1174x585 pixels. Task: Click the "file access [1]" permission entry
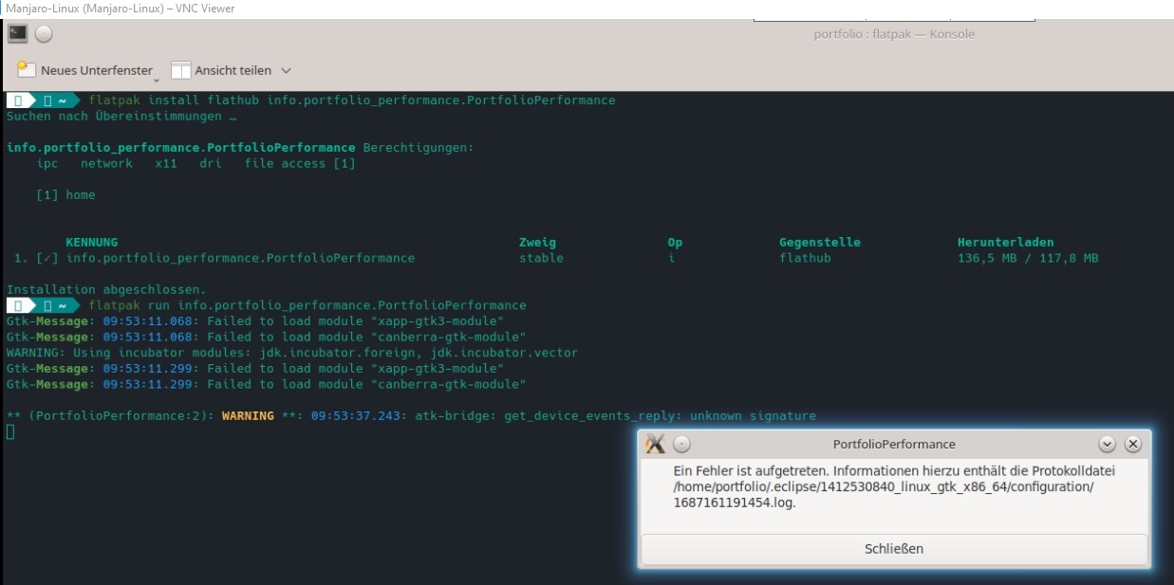[300, 163]
